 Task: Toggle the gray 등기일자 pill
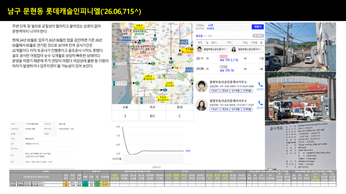point(258,36)
